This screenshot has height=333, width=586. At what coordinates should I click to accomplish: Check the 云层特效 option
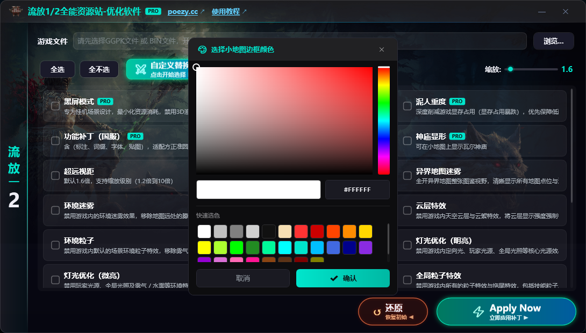coord(408,210)
